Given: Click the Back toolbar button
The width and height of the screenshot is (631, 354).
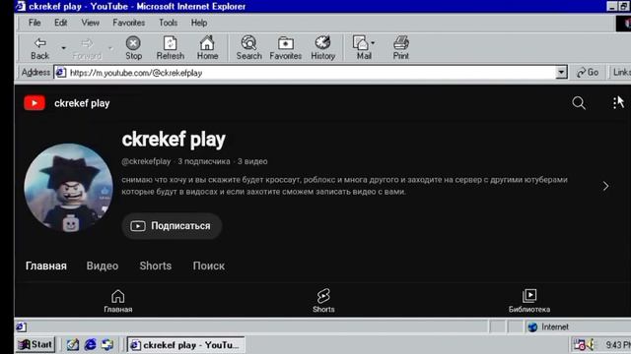Looking at the screenshot, I should pos(39,48).
